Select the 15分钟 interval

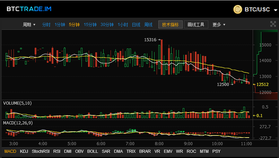coord(90,25)
